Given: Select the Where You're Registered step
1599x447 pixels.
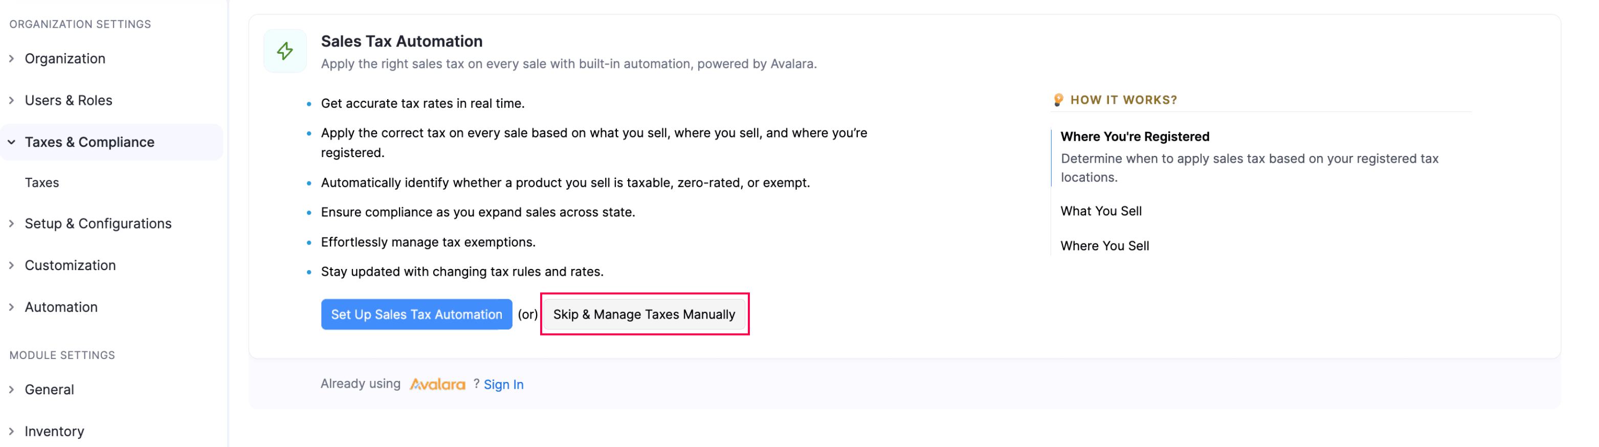Looking at the screenshot, I should pyautogui.click(x=1136, y=137).
